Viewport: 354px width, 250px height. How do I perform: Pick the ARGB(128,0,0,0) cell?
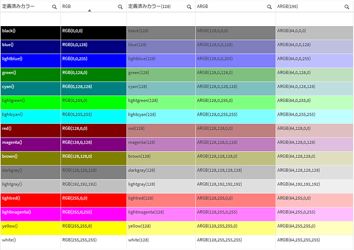(236, 33)
